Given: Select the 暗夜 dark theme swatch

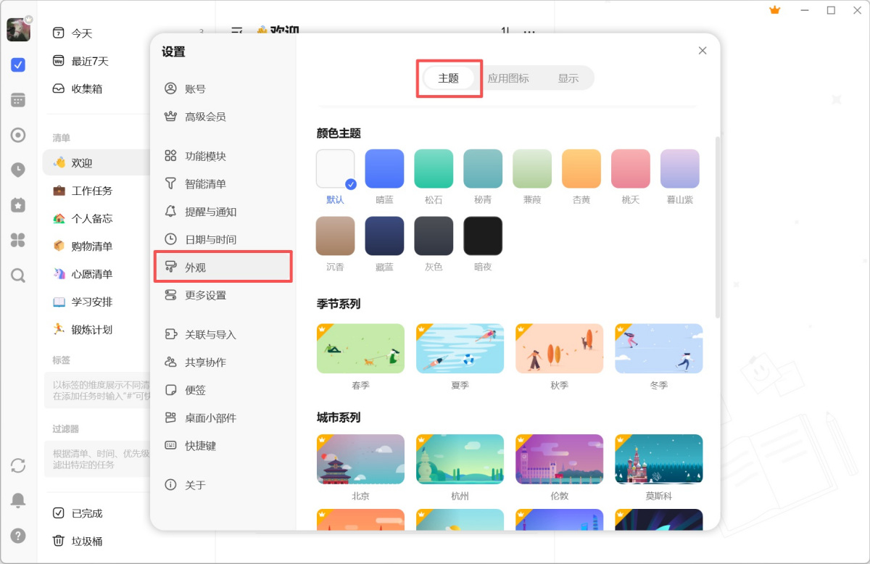Looking at the screenshot, I should click(x=483, y=236).
